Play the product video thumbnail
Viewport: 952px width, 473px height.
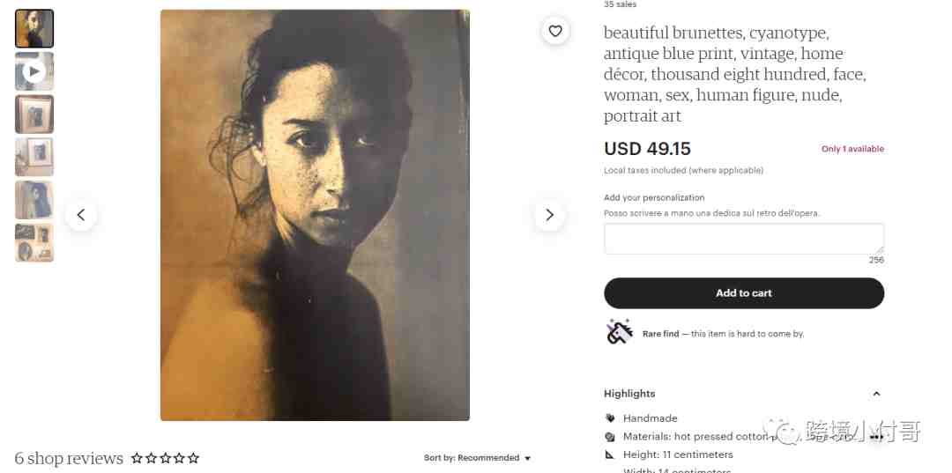pyautogui.click(x=34, y=71)
